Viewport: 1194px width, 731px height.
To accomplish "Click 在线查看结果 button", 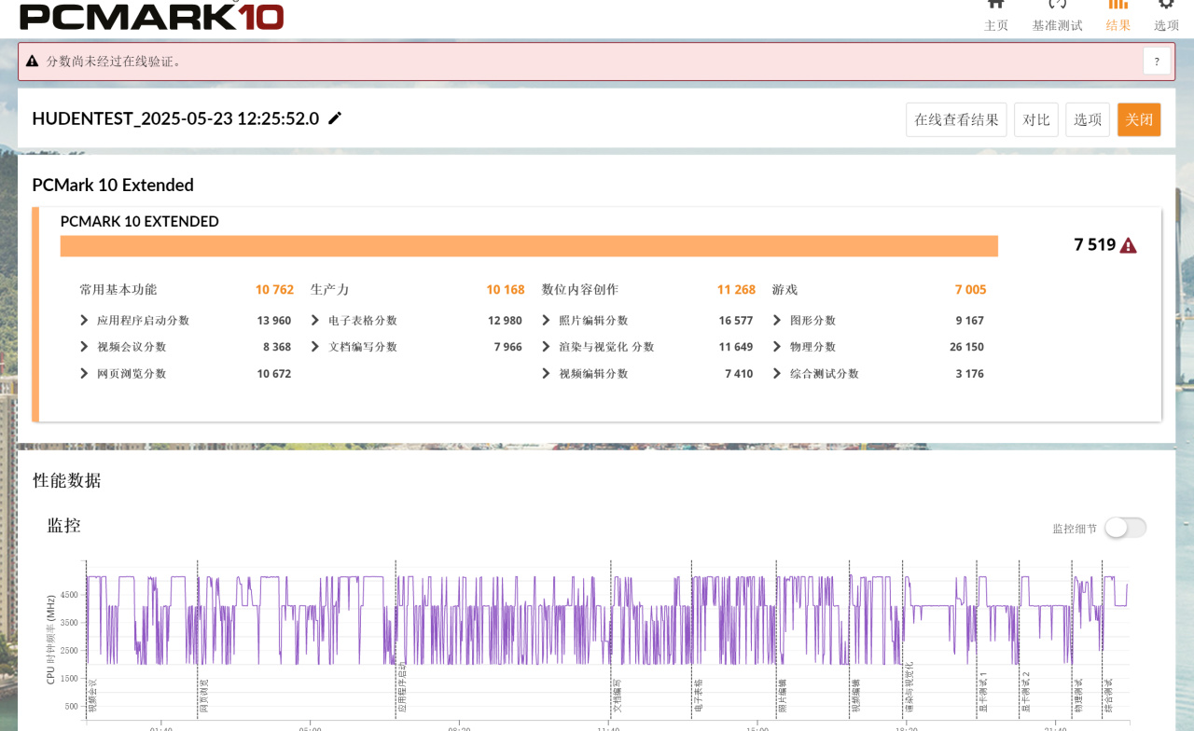I will click(x=956, y=119).
